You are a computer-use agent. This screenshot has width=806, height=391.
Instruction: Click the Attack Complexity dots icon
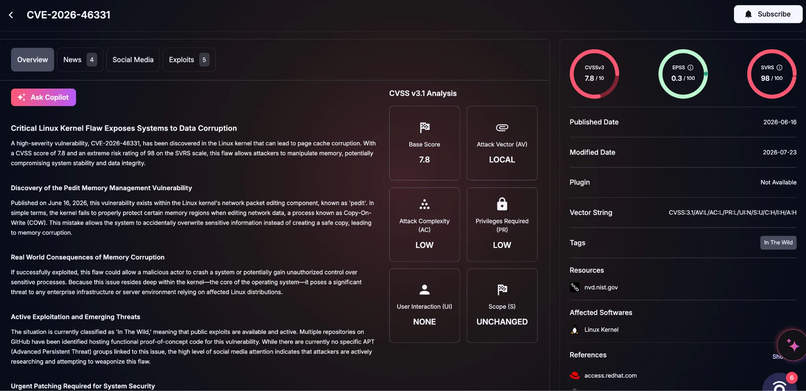point(424,204)
